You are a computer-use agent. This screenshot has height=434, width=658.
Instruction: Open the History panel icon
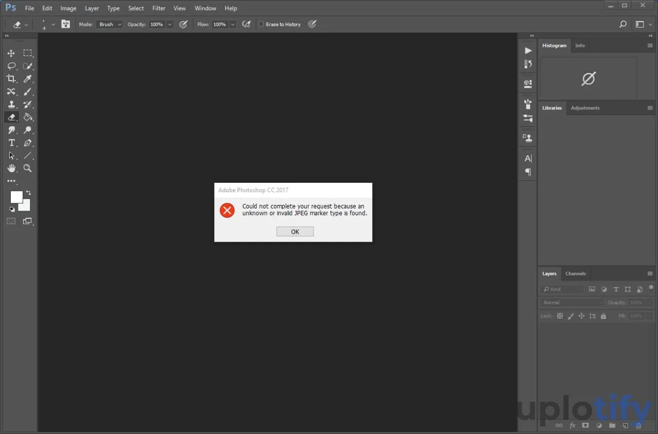[x=528, y=64]
